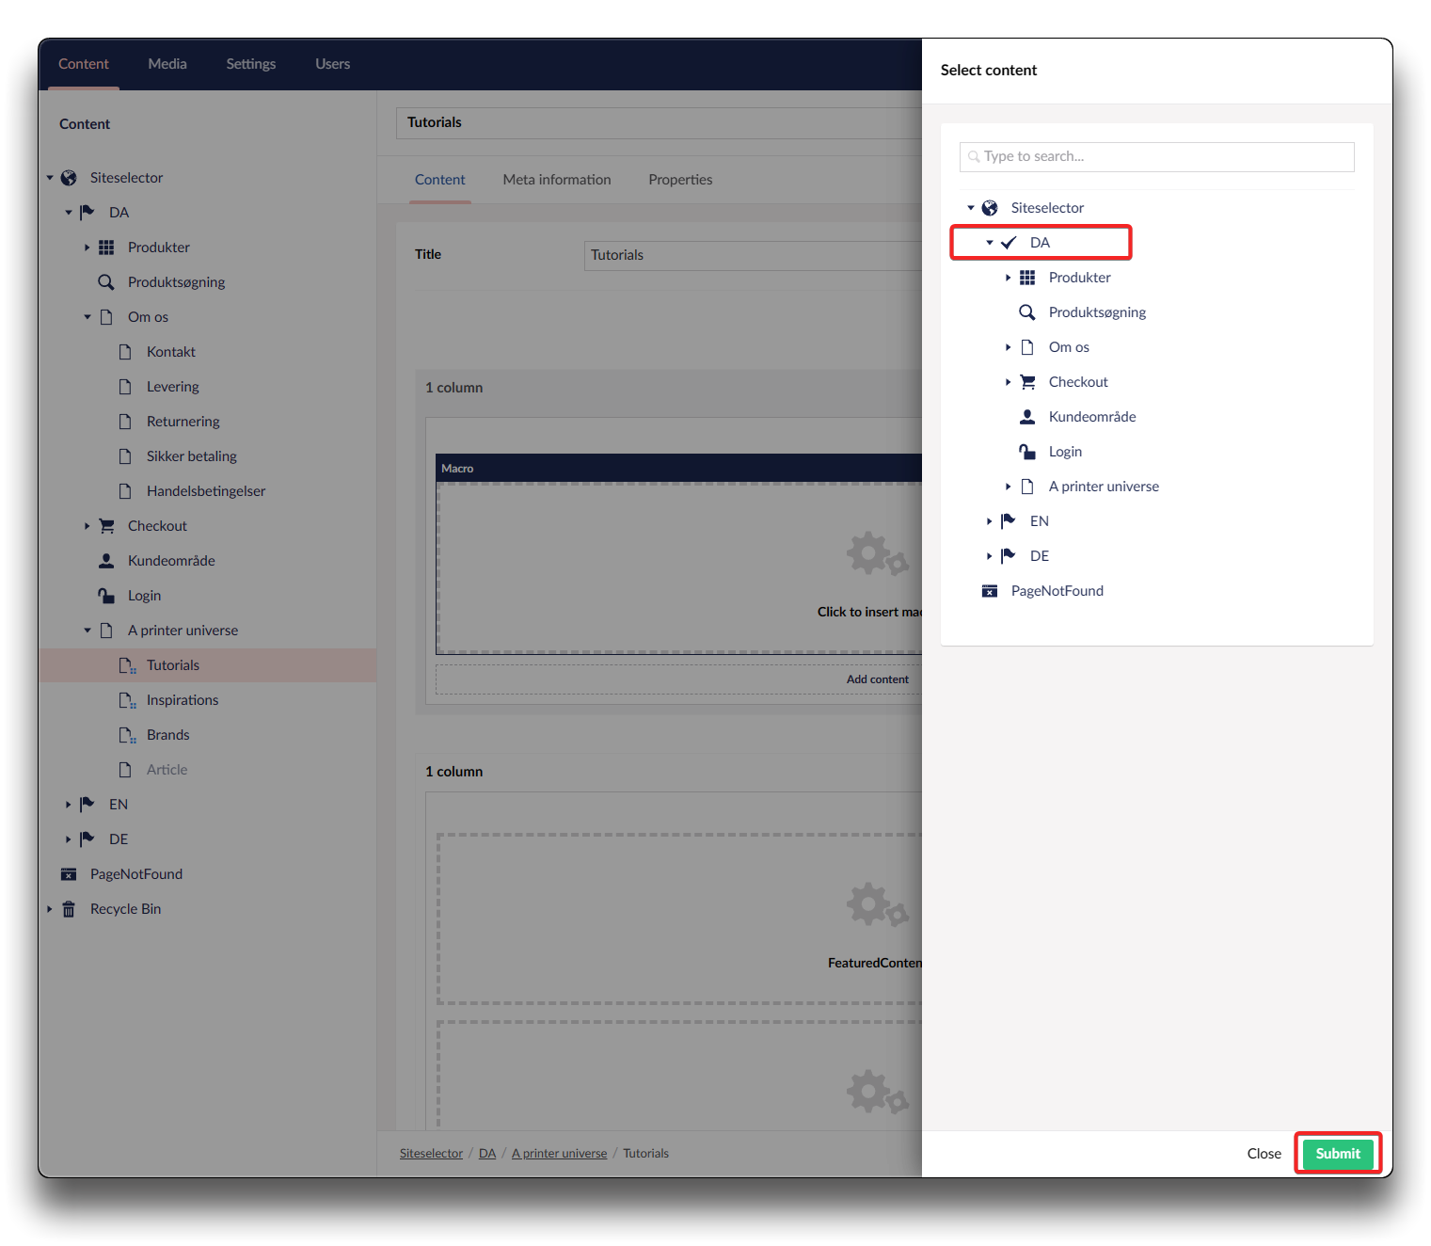Viewport: 1431px width, 1246px height.
Task: Collapse the DA node in dialog tree
Action: point(989,243)
